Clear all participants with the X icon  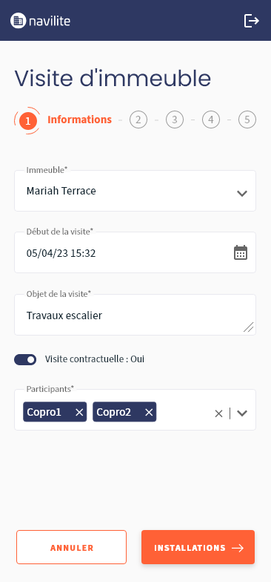[x=219, y=413]
